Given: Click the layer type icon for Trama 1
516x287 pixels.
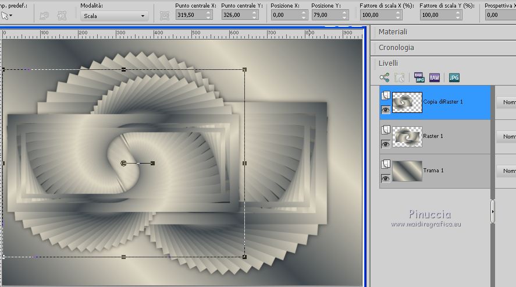Looking at the screenshot, I should point(385,165).
